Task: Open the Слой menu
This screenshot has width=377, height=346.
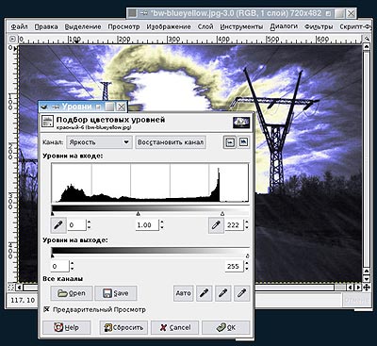Action: coord(205,27)
